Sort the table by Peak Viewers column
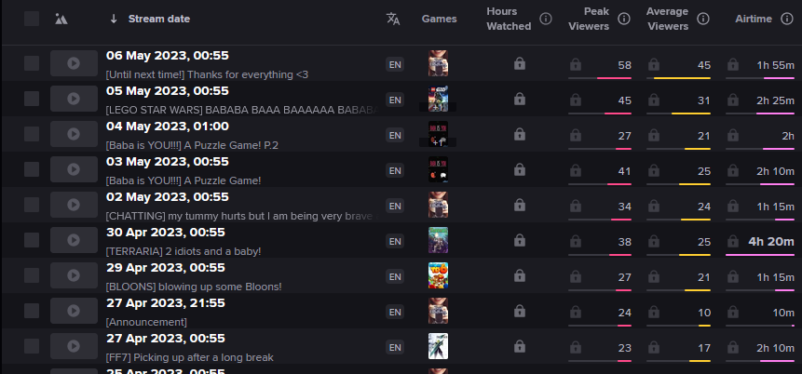 pyautogui.click(x=588, y=19)
